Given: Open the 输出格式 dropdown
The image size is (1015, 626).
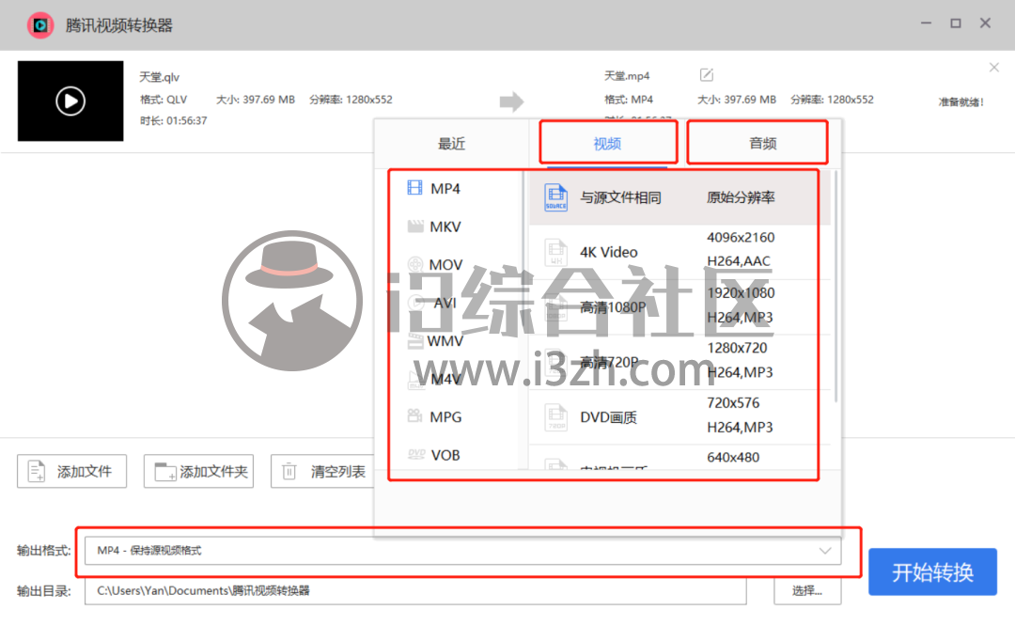Looking at the screenshot, I should click(x=462, y=551).
